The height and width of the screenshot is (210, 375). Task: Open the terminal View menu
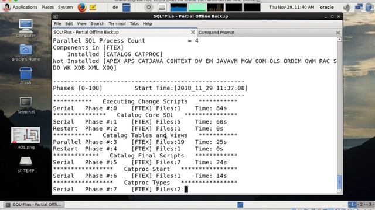coord(81,23)
